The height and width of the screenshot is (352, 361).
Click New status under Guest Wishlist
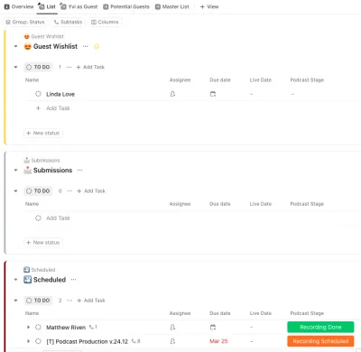click(43, 133)
